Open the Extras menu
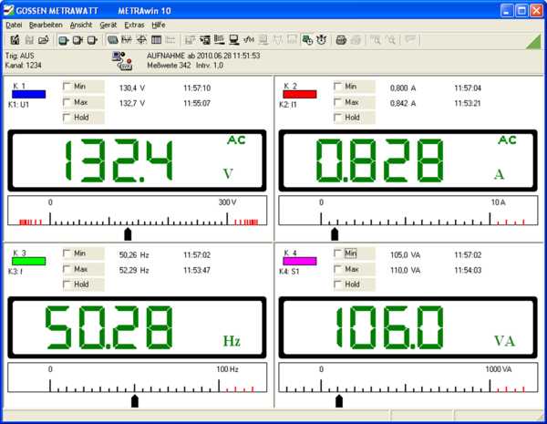The height and width of the screenshot is (424, 547). coord(134,25)
